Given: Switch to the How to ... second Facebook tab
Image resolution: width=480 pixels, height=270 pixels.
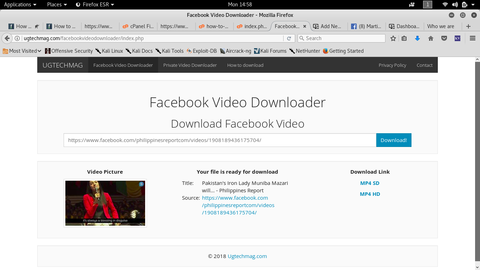Looking at the screenshot, I should click(62, 26).
